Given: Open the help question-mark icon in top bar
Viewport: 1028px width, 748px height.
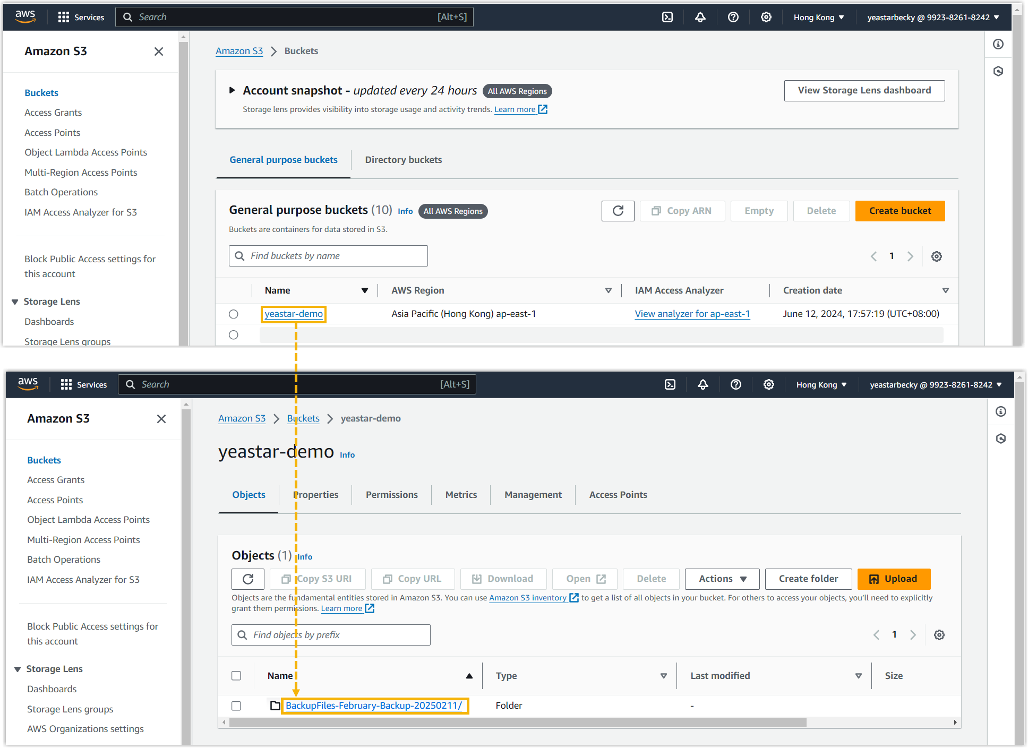Looking at the screenshot, I should point(733,17).
